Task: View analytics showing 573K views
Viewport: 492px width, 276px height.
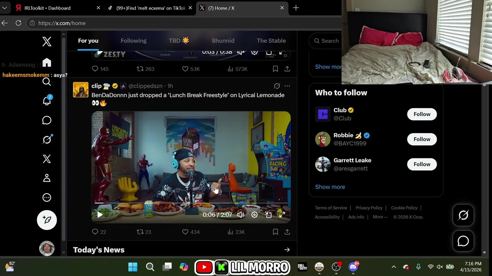Action: point(237,69)
